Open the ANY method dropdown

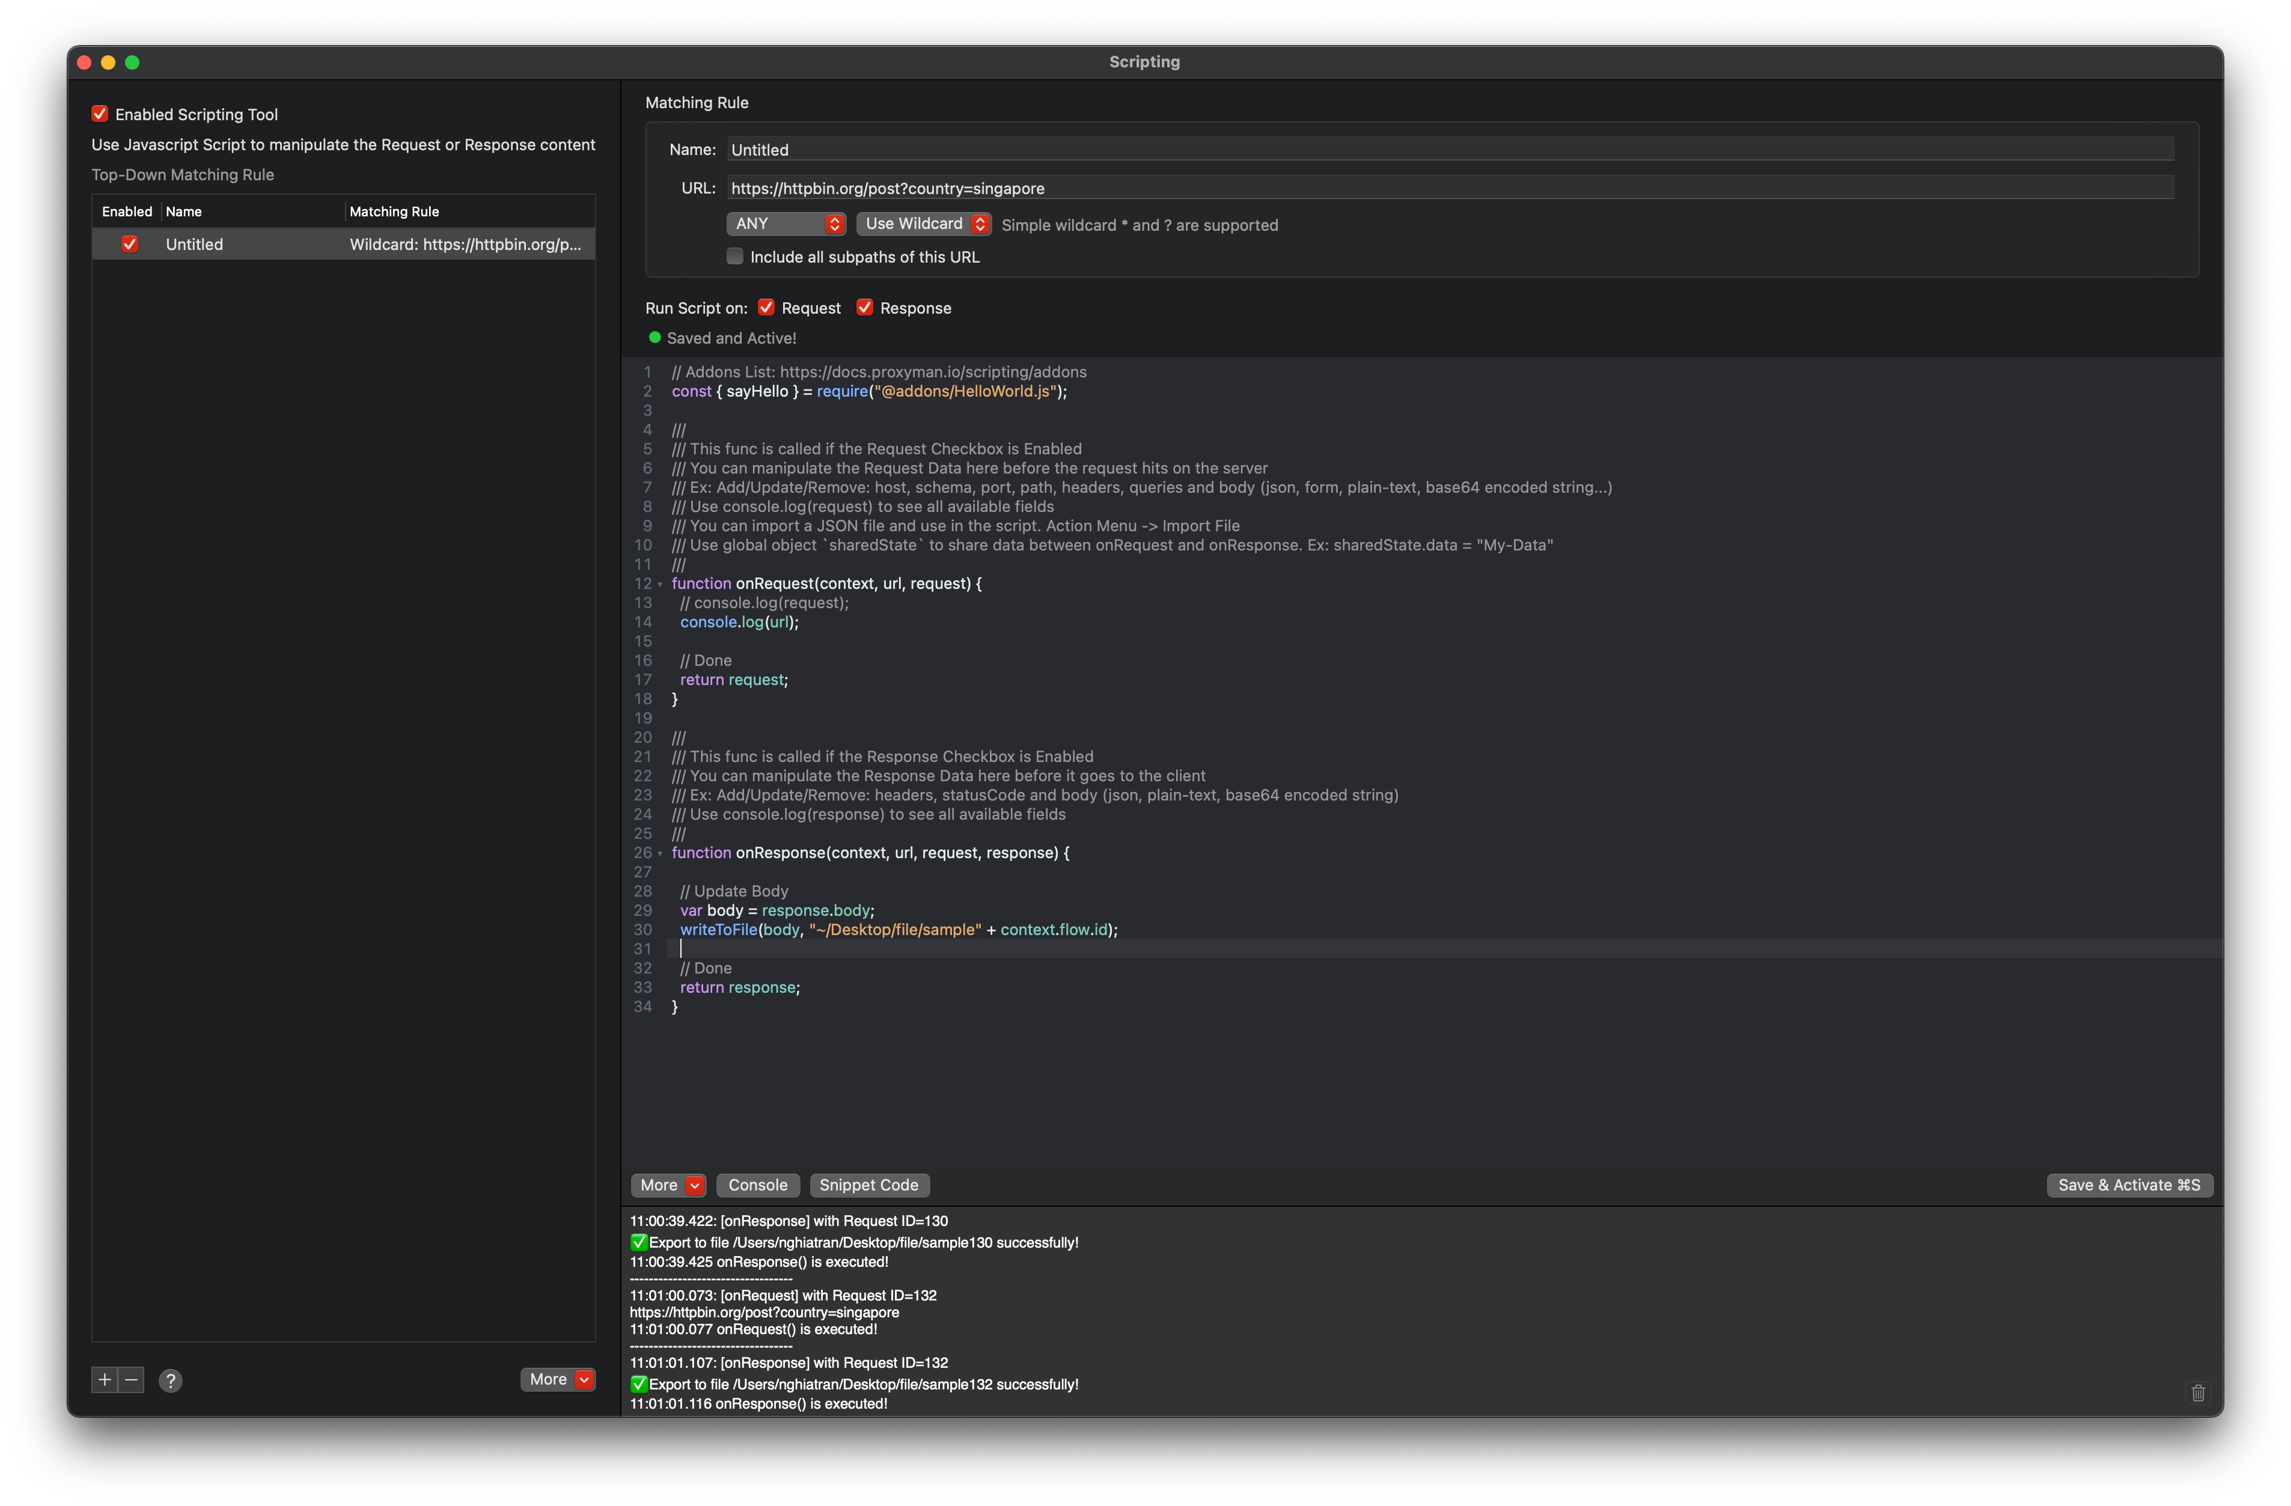click(x=786, y=223)
